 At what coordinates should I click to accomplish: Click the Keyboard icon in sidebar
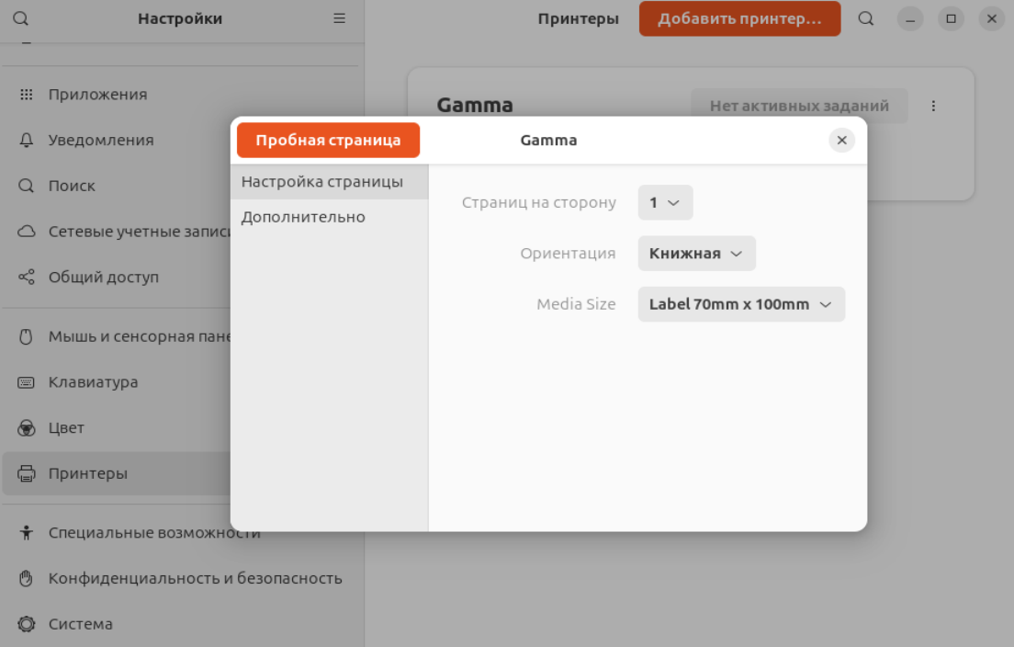coord(27,382)
